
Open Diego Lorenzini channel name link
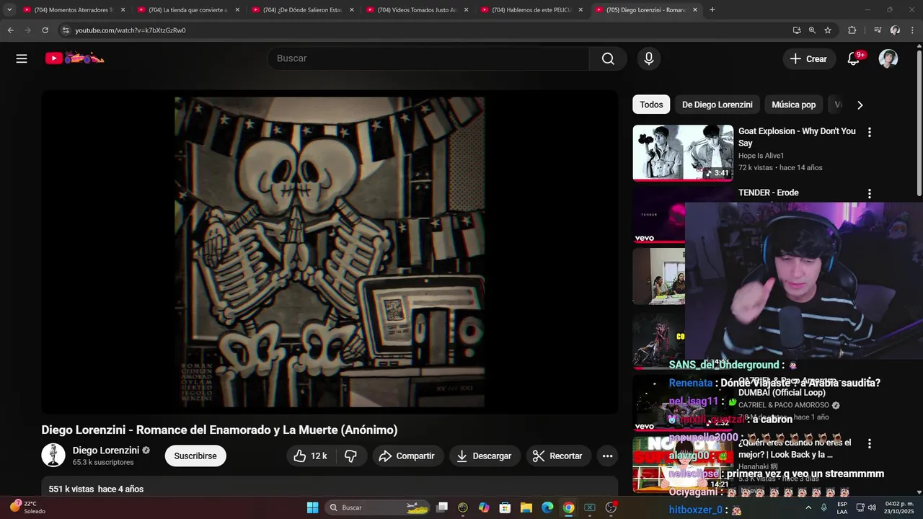pyautogui.click(x=106, y=451)
